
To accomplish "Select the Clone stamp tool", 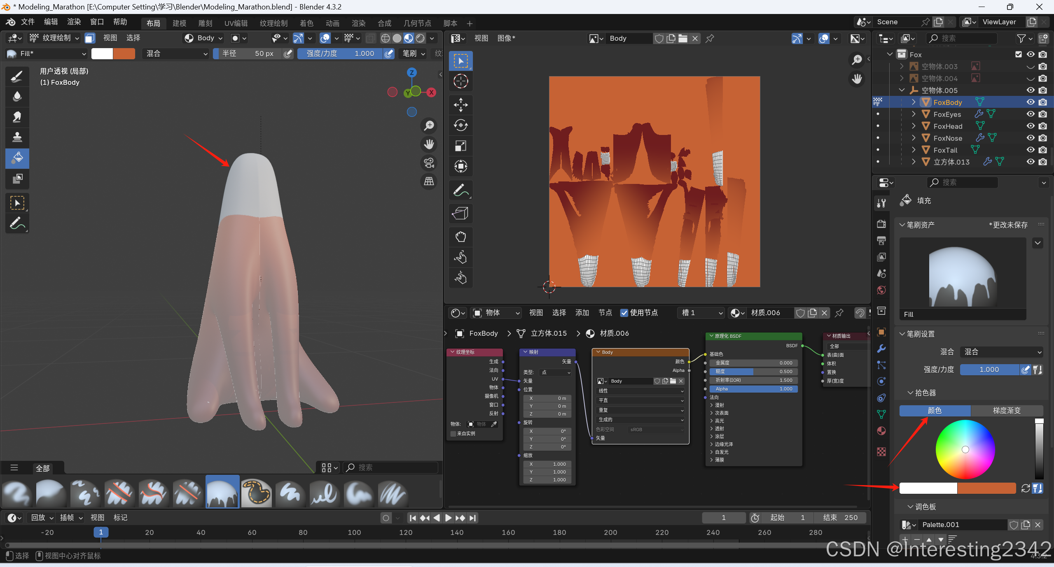I will [17, 137].
